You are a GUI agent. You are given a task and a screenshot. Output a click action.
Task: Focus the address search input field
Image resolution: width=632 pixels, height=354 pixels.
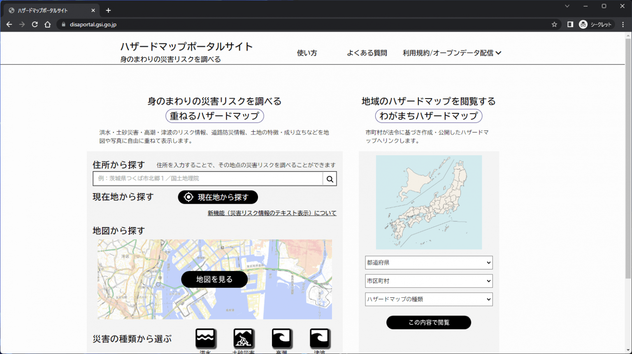pos(208,179)
